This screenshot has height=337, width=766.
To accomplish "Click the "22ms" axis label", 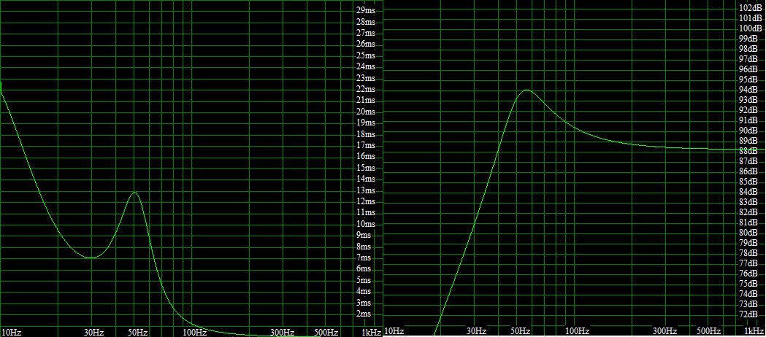I will pyautogui.click(x=366, y=89).
